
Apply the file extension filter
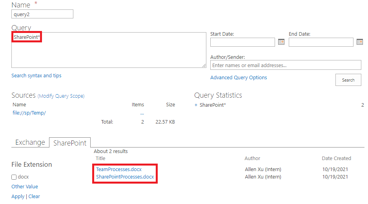(x=18, y=197)
